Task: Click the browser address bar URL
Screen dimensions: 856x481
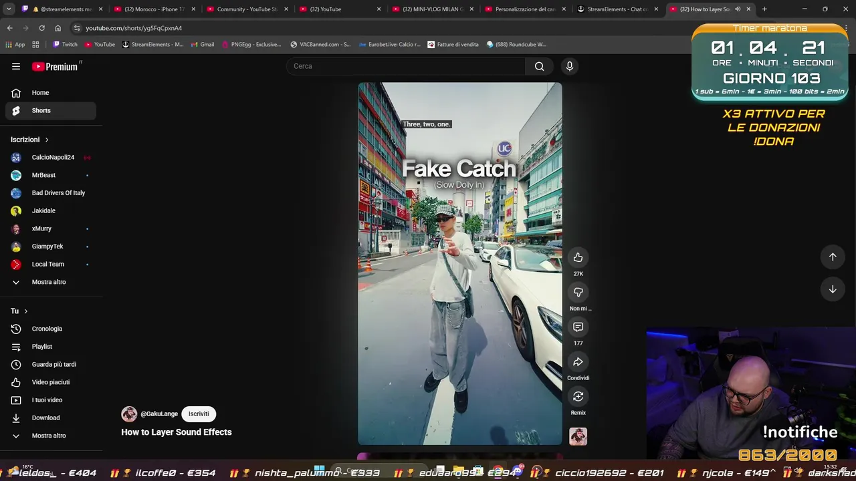Action: click(134, 28)
